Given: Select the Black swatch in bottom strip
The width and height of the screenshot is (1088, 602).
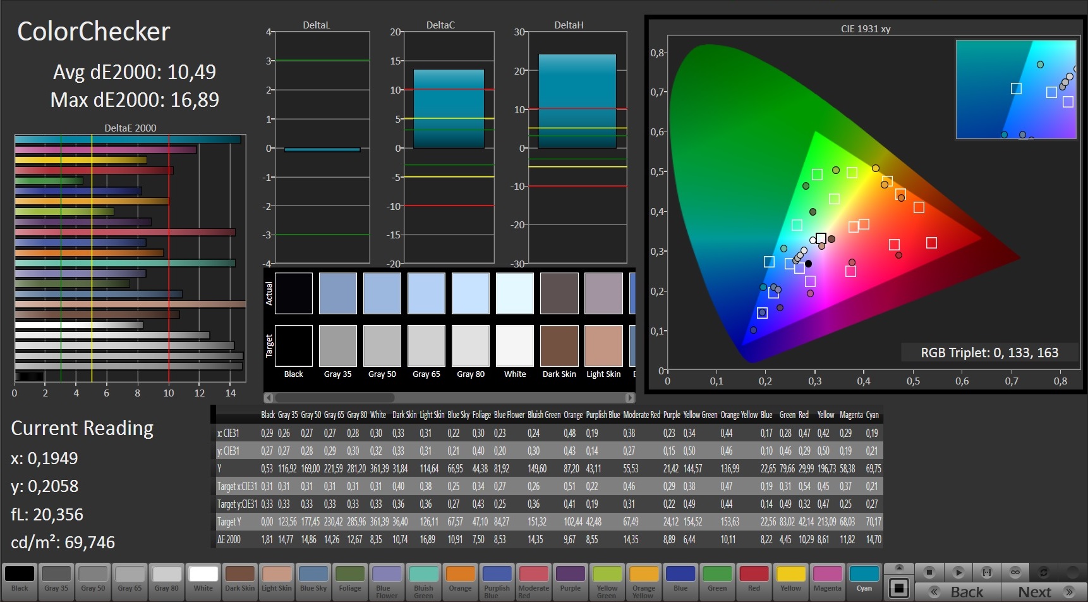Looking at the screenshot, I should coord(20,581).
